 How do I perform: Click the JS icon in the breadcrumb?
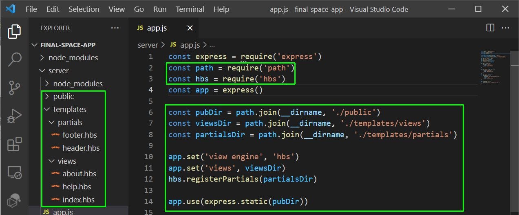[x=173, y=45]
